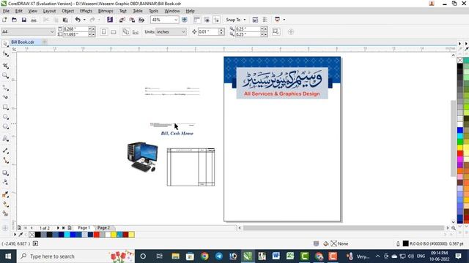The height and width of the screenshot is (263, 469).
Task: Select the Interactive Fill tool
Action: (5, 205)
